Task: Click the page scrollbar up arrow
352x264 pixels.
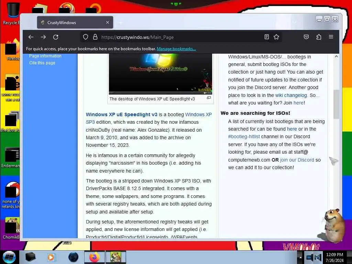Action: click(x=336, y=57)
